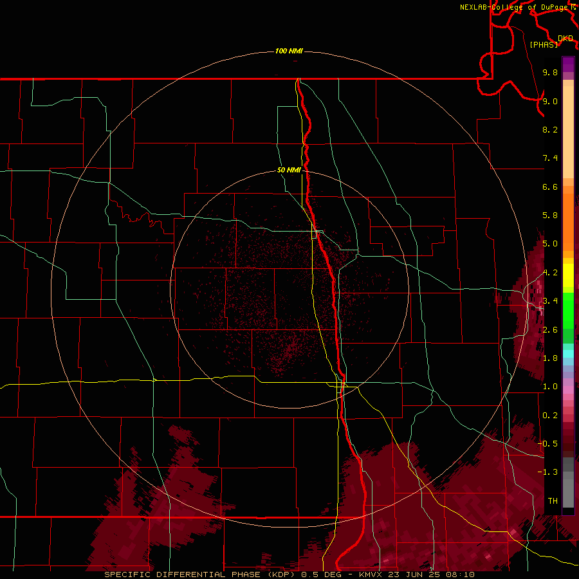
Task: Select the gray band beside the -1.3 label
Action: 568,475
